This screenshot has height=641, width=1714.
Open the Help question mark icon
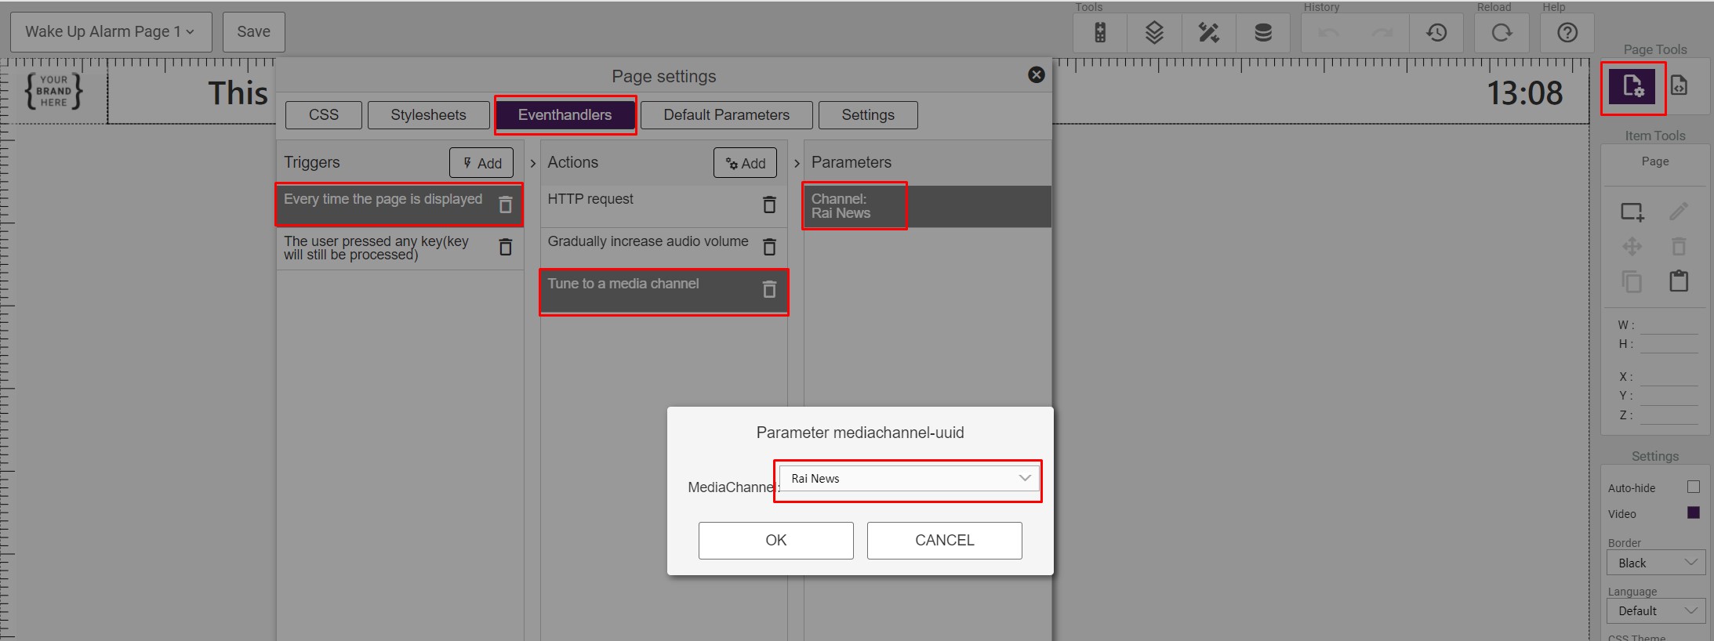click(1567, 33)
